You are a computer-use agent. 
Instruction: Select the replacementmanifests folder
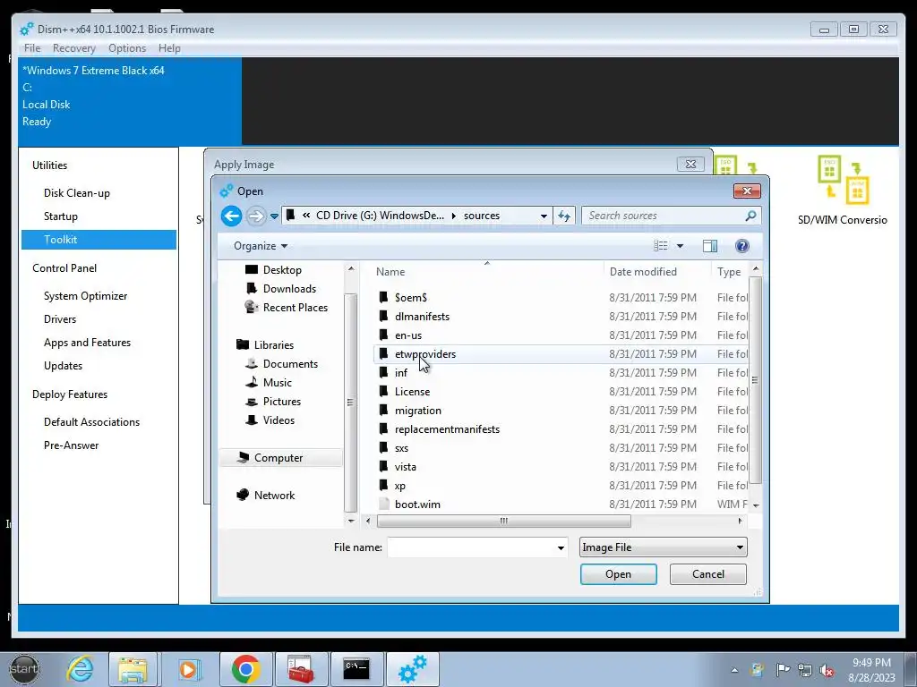click(447, 428)
